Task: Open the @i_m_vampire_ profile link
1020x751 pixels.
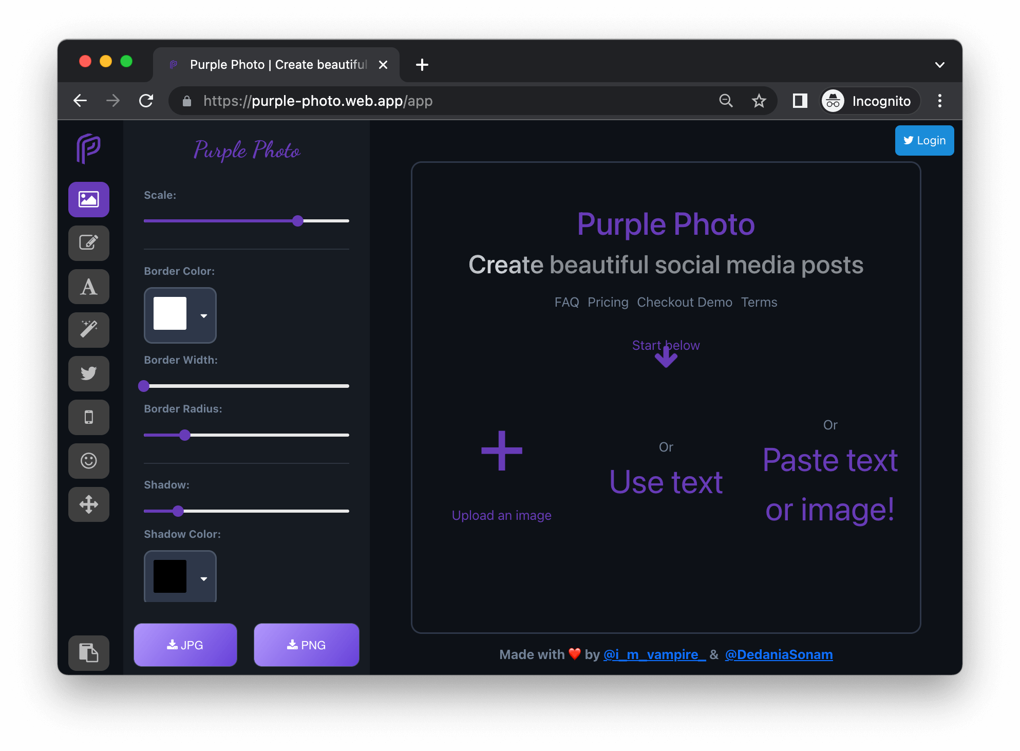Action: click(x=654, y=654)
